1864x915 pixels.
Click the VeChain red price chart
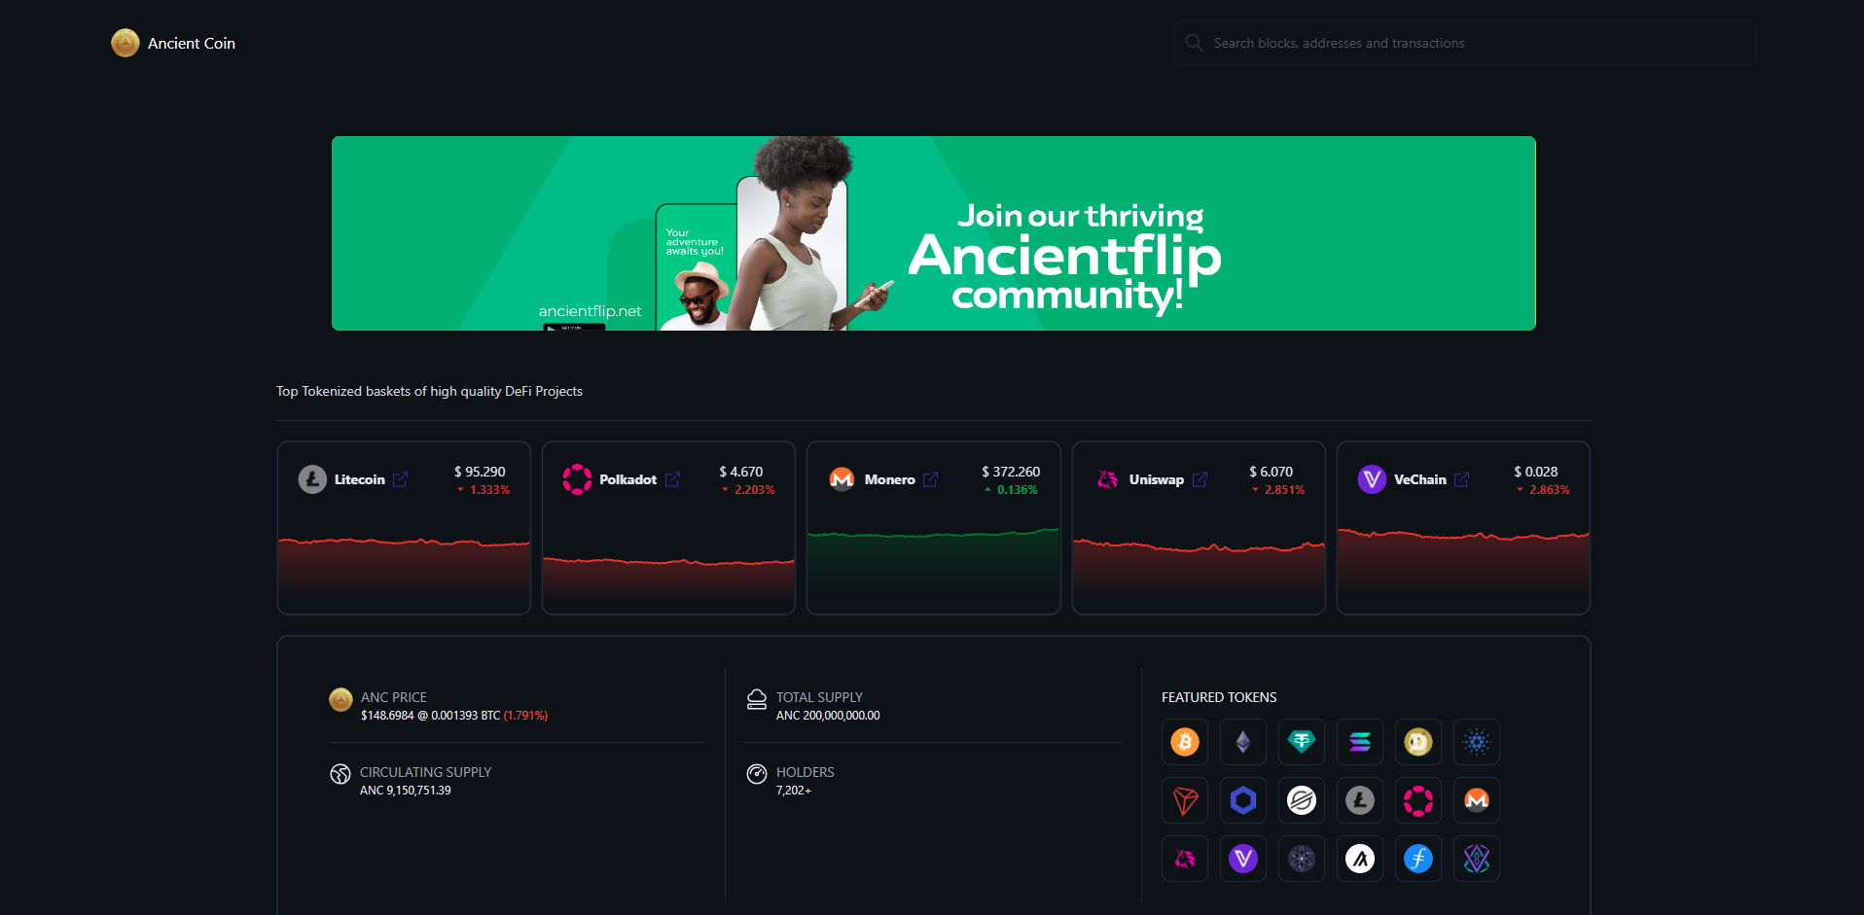pyautogui.click(x=1463, y=571)
